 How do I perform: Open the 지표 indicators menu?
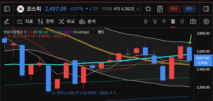click(25, 21)
